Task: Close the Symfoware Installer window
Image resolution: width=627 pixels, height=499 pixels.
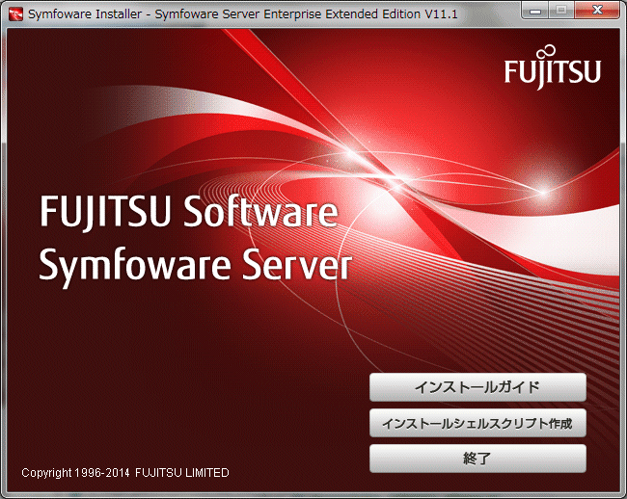Action: tap(597, 10)
